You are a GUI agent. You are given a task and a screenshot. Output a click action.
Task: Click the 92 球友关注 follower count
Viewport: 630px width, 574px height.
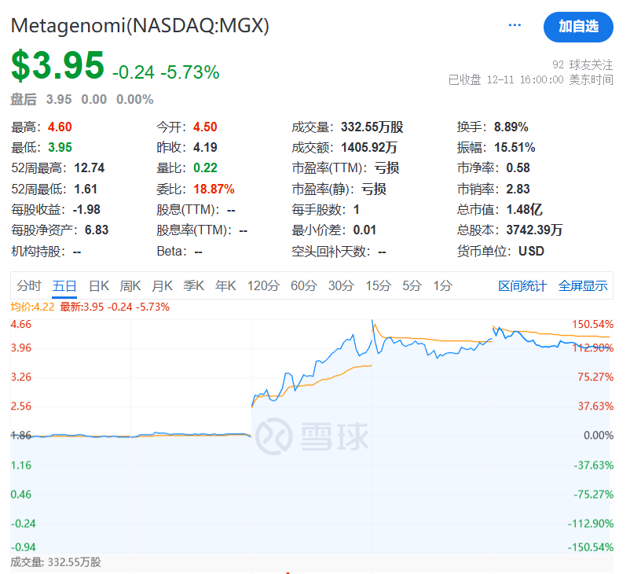(x=582, y=64)
